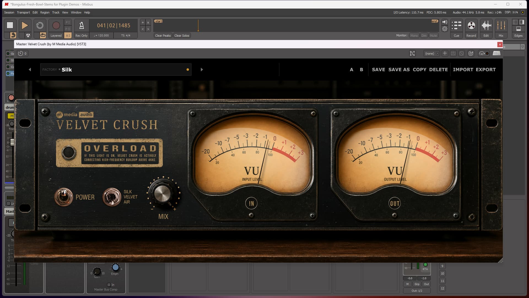This screenshot has height=298, width=529.
Task: Toggle auto-return button under Stop
Action: coord(13,35)
